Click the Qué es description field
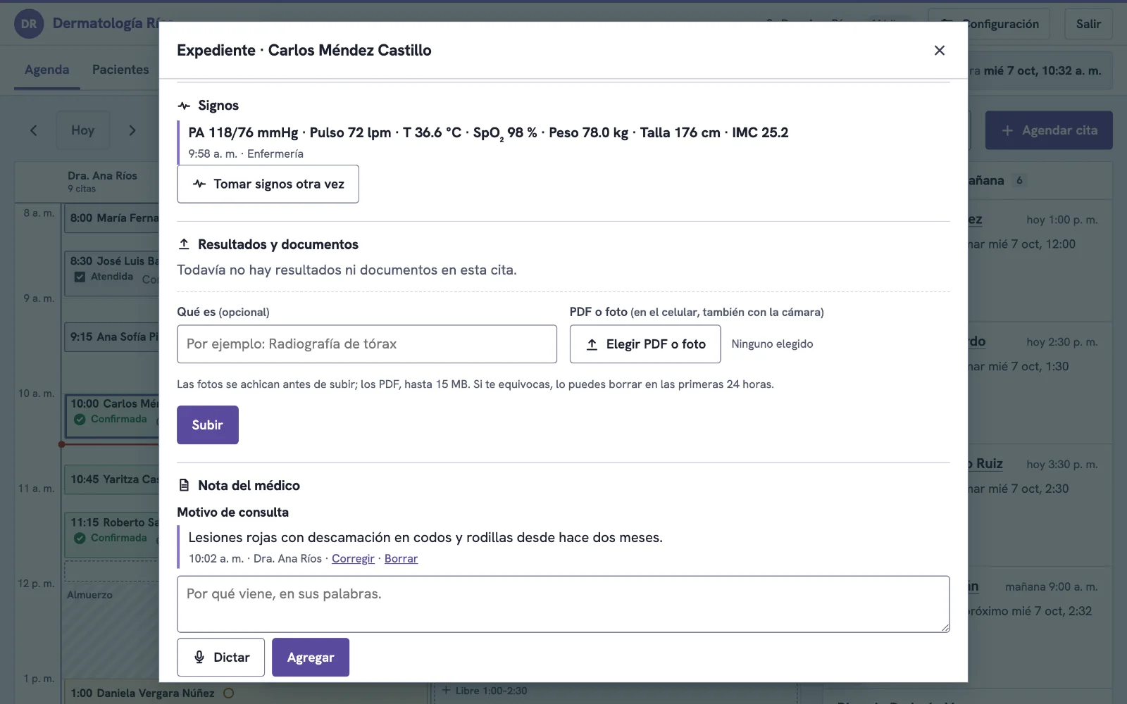Image resolution: width=1127 pixels, height=704 pixels. [x=367, y=344]
